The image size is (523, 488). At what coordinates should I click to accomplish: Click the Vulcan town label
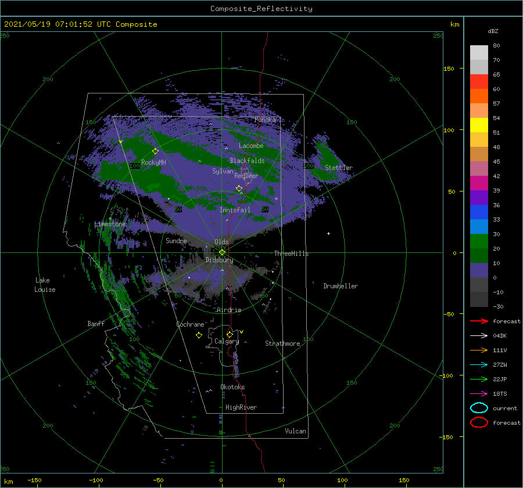(x=295, y=431)
